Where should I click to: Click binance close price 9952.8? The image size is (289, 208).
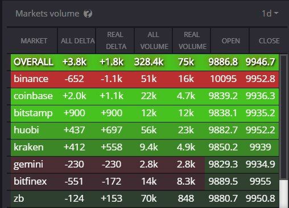[x=261, y=79]
